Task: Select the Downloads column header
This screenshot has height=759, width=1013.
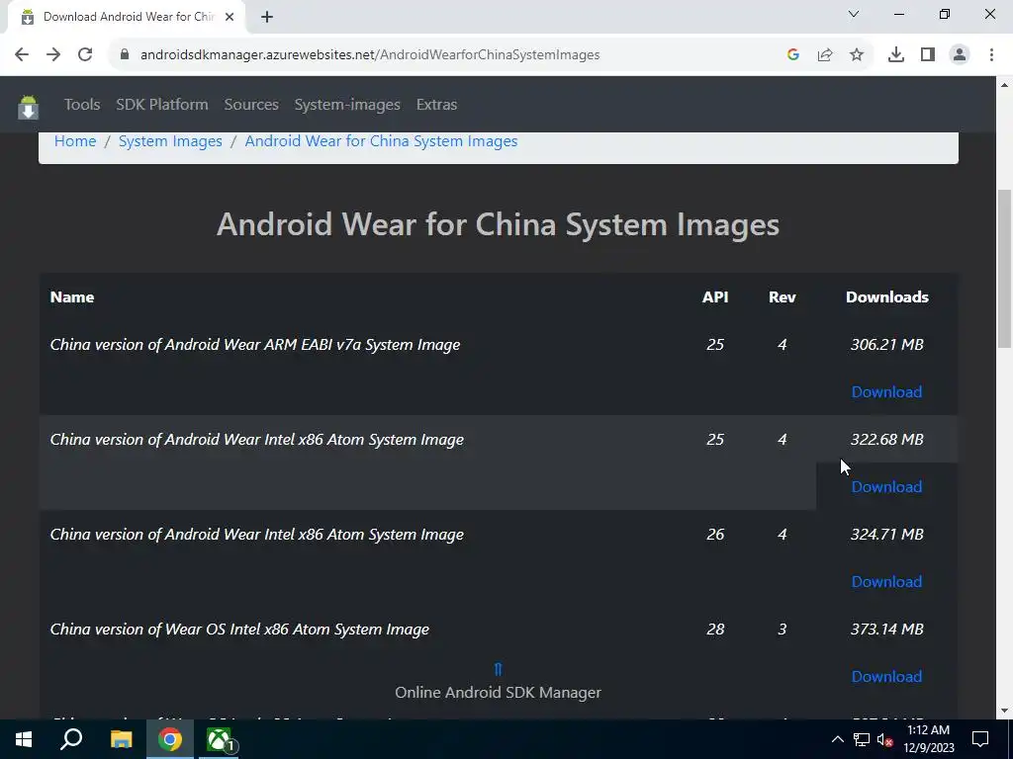Action: 887,296
